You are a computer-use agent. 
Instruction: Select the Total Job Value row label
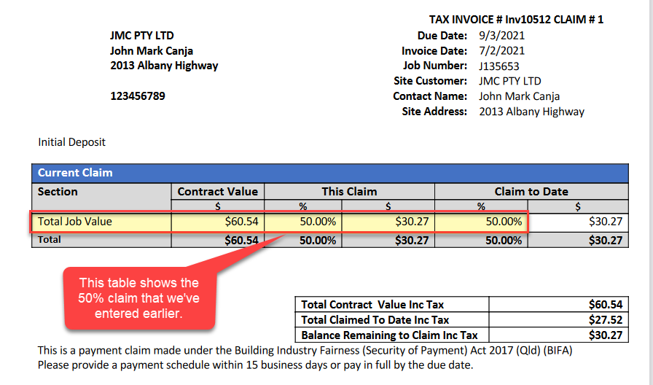pyautogui.click(x=75, y=222)
